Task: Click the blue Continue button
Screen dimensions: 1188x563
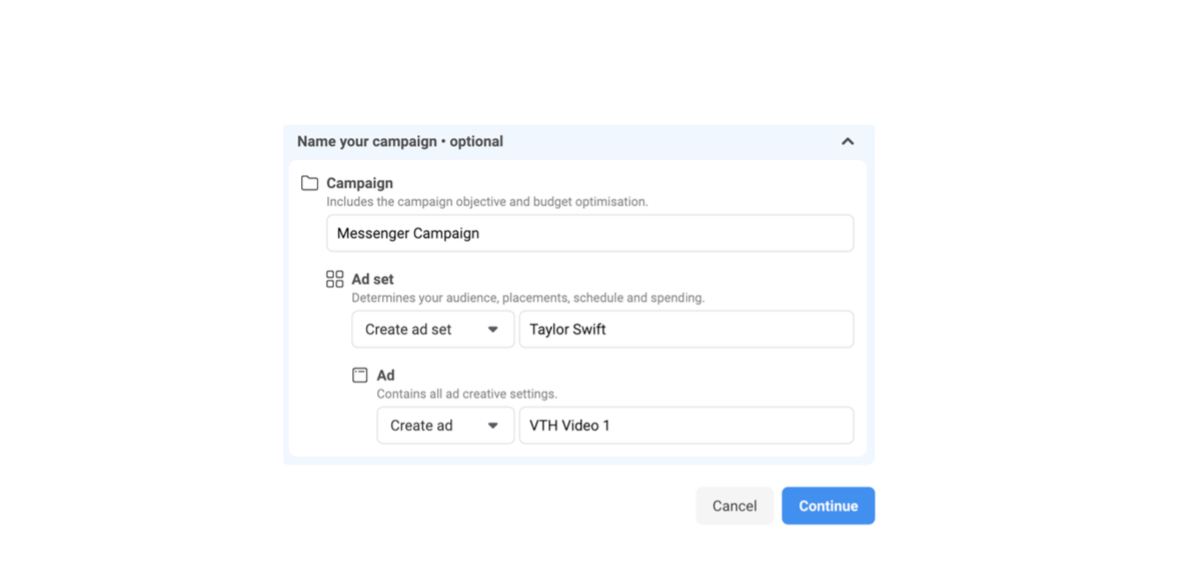Action: click(828, 506)
